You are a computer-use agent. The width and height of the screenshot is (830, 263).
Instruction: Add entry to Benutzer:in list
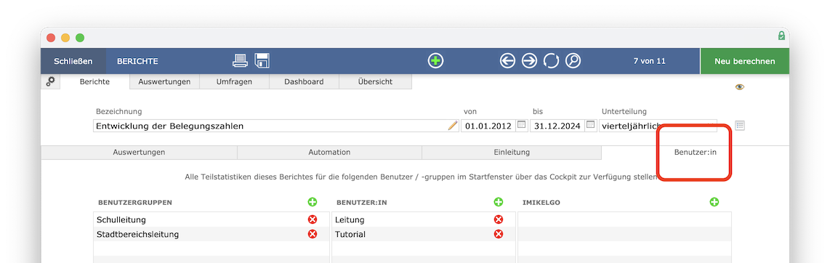coord(498,202)
